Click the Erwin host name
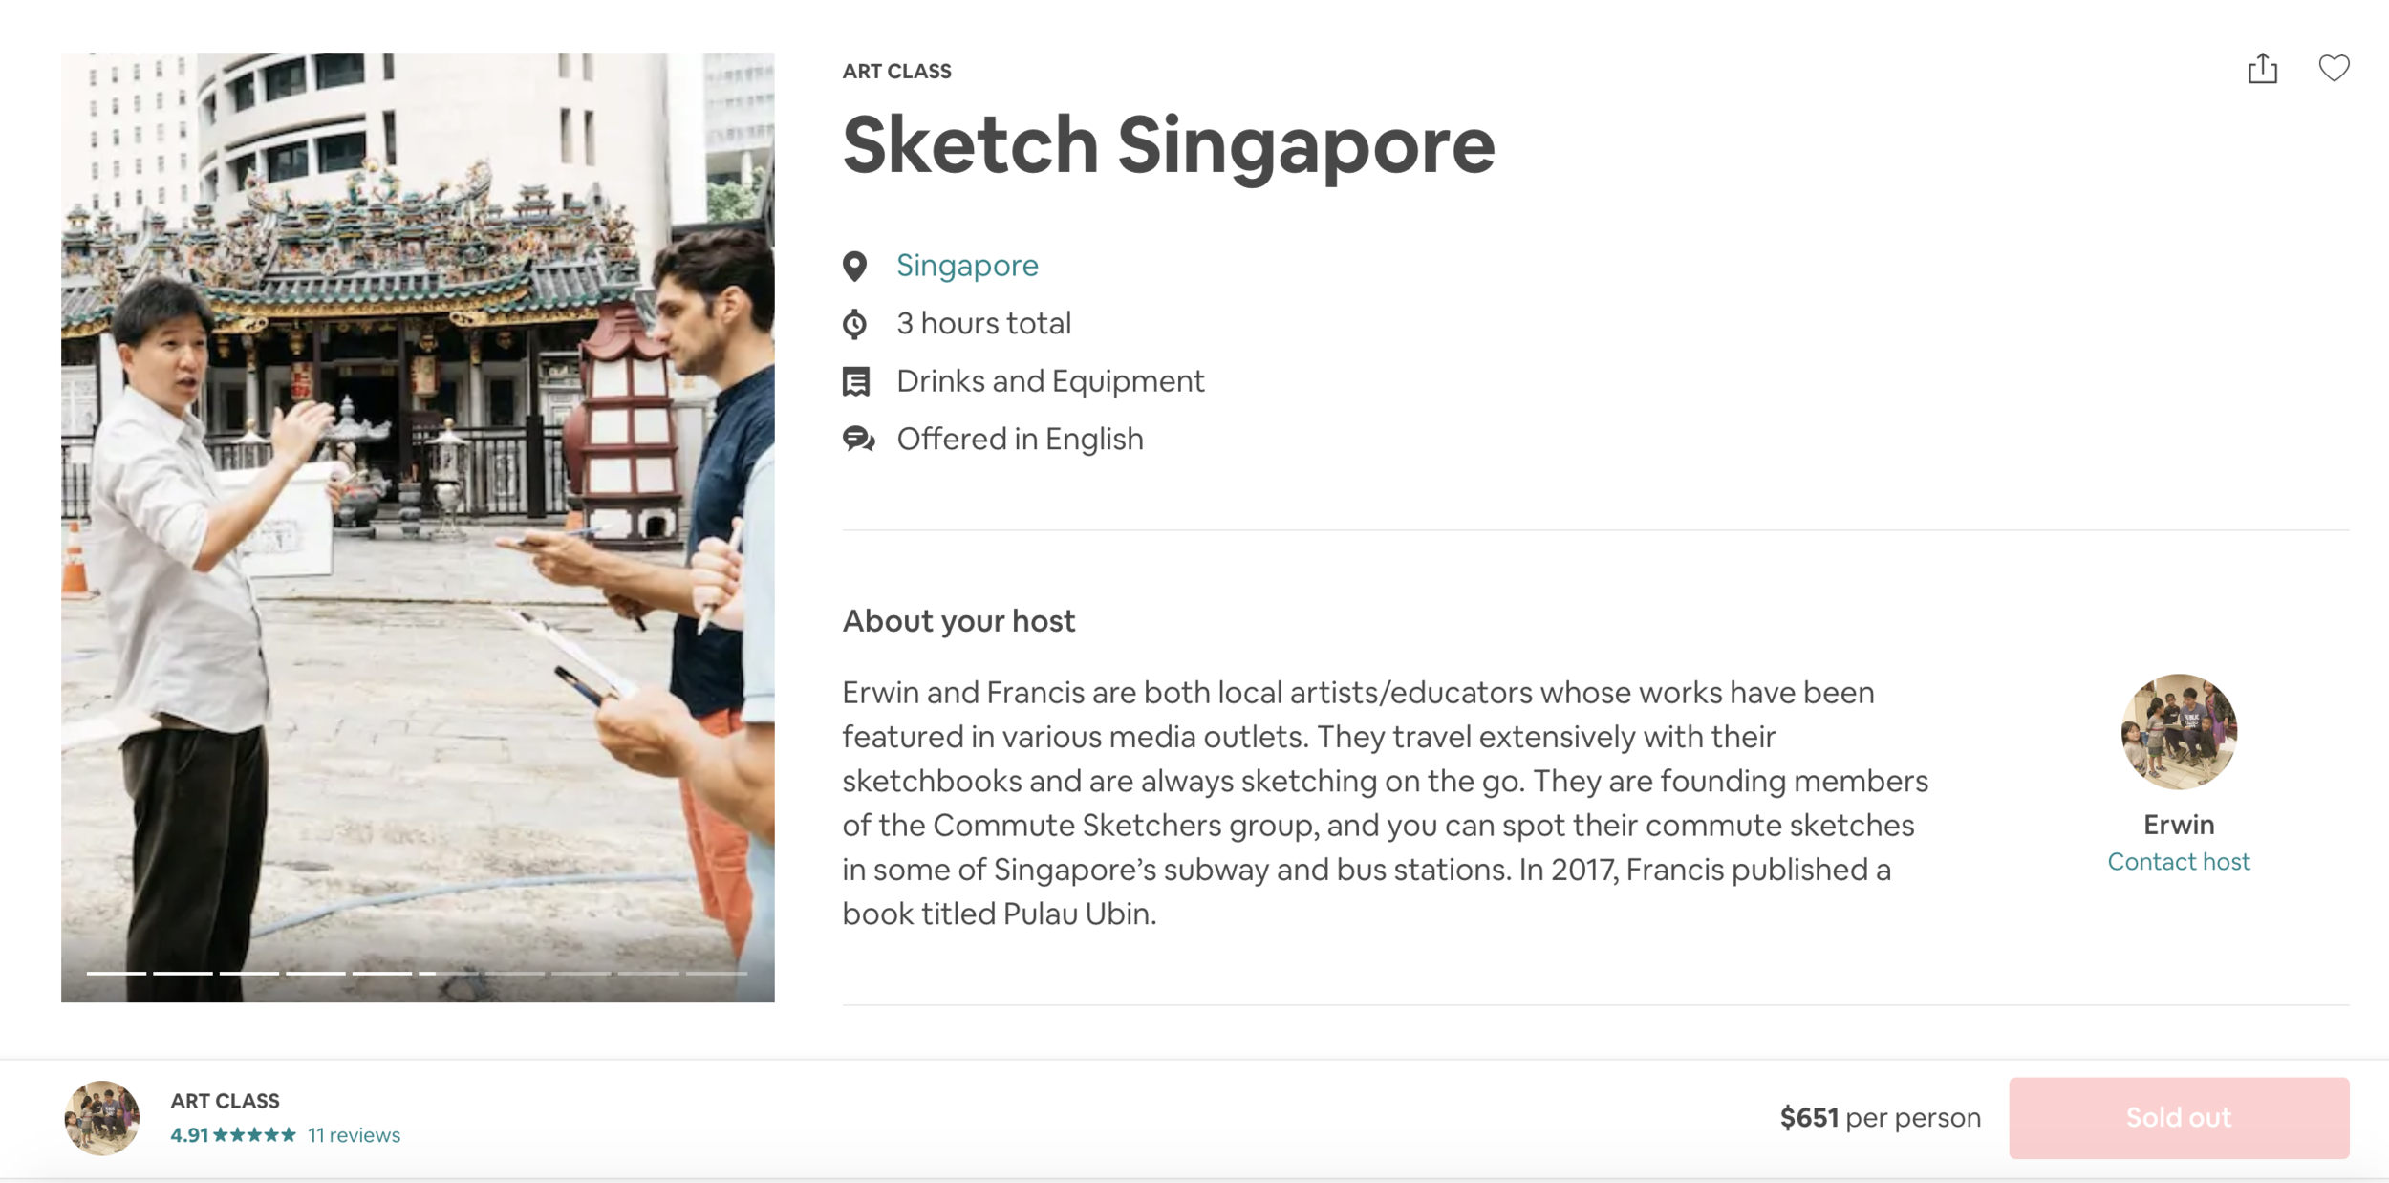The height and width of the screenshot is (1183, 2389). click(x=2178, y=824)
